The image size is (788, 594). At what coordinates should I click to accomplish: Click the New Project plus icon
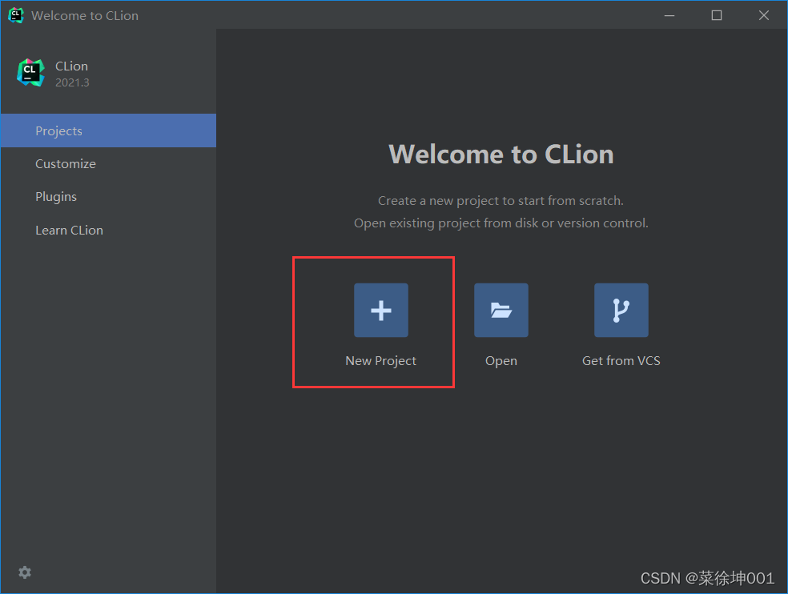381,310
